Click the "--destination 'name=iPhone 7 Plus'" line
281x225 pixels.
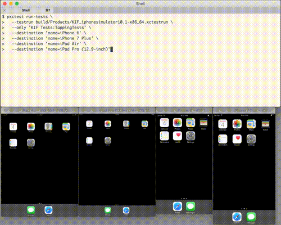(50, 38)
